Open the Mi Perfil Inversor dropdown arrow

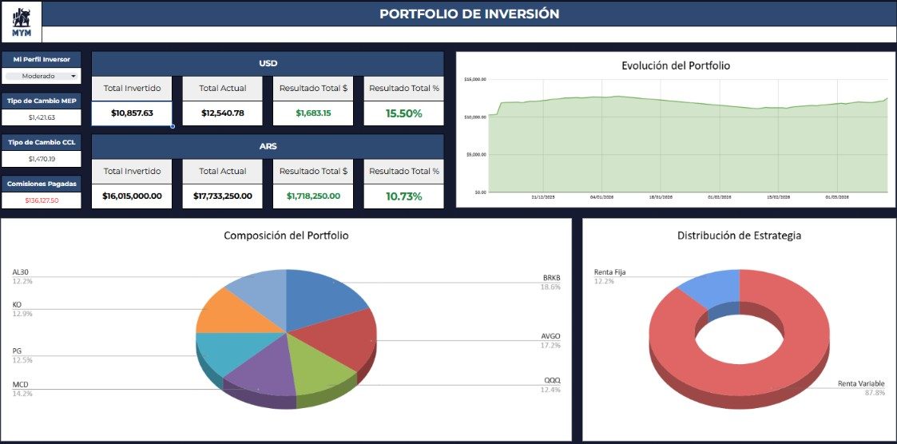point(73,76)
